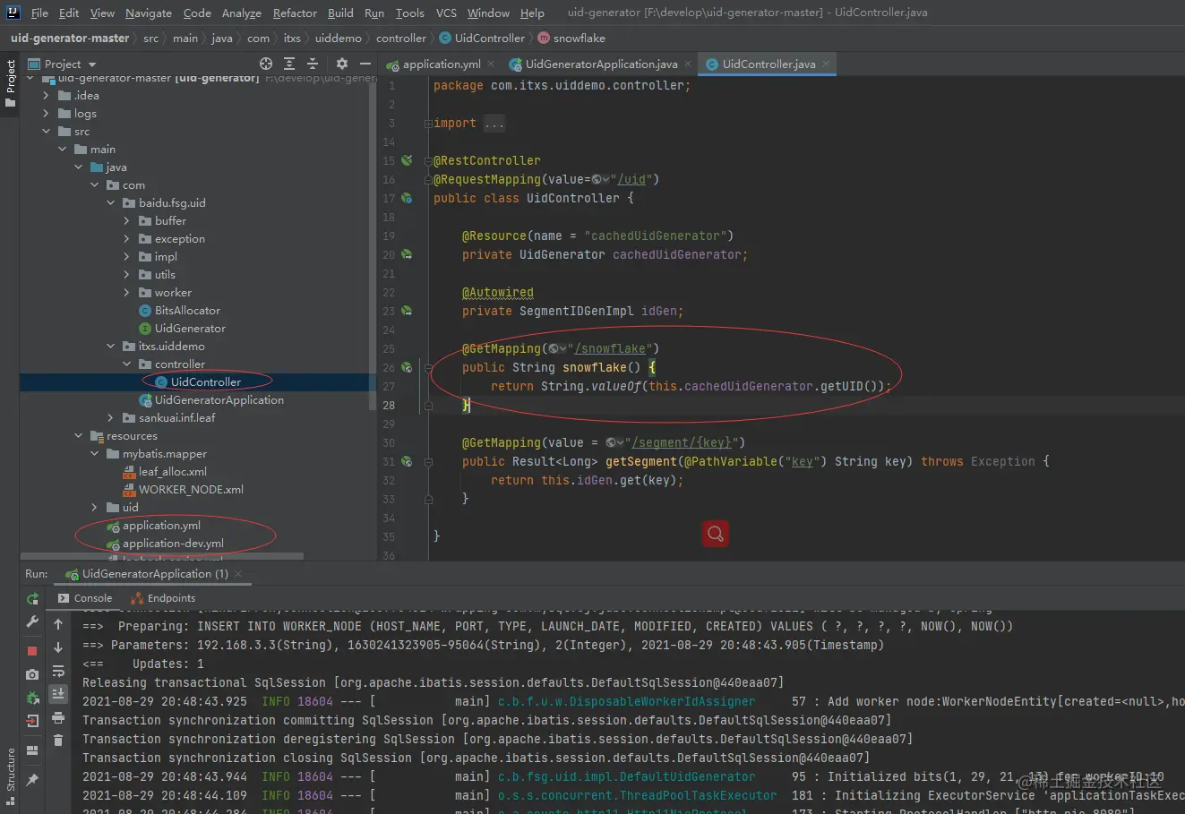Click DefaultUidGenerator log link

(626, 776)
